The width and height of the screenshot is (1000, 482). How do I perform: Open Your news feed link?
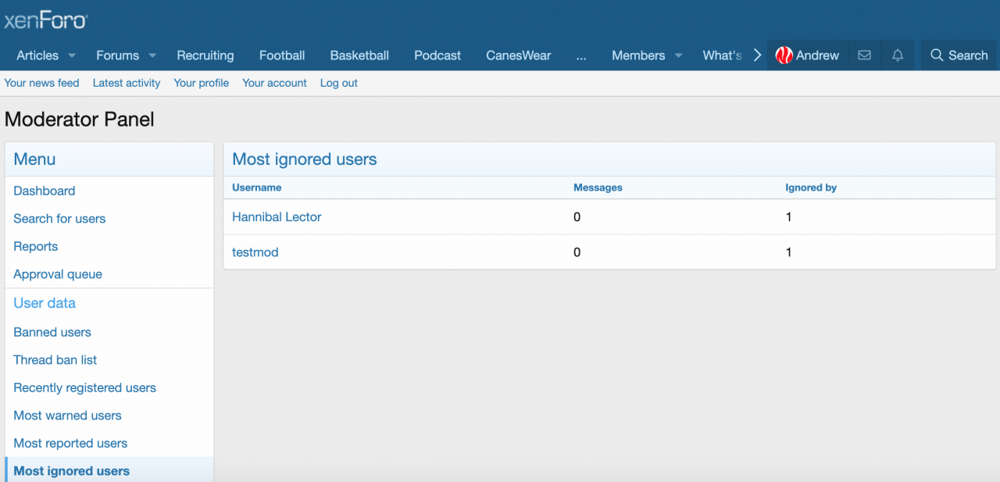(x=41, y=83)
